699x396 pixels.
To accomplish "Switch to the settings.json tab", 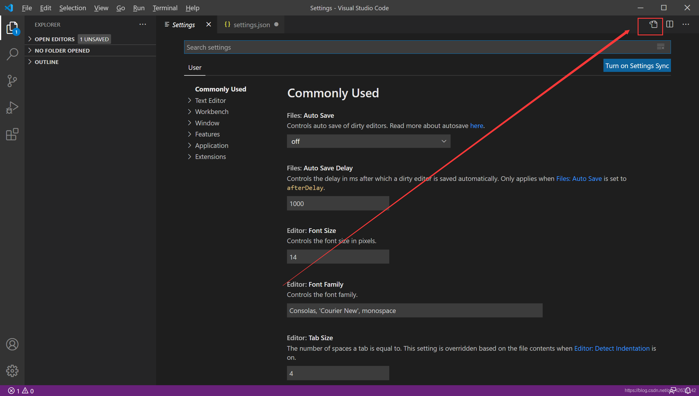I will (251, 25).
